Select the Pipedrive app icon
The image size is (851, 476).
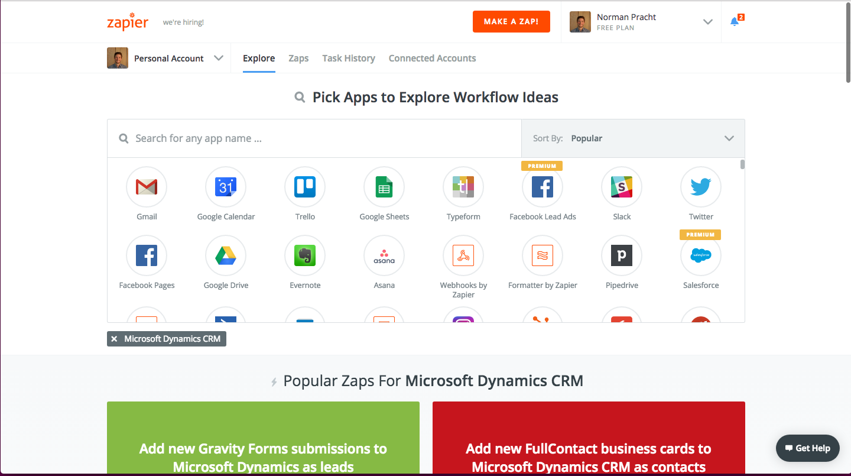pyautogui.click(x=622, y=255)
